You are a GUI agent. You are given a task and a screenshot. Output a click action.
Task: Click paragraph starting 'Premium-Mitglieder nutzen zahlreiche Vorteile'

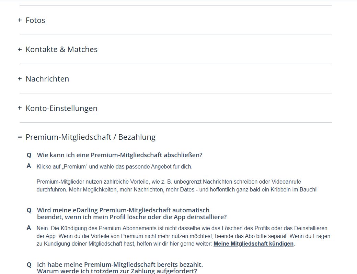(x=176, y=186)
